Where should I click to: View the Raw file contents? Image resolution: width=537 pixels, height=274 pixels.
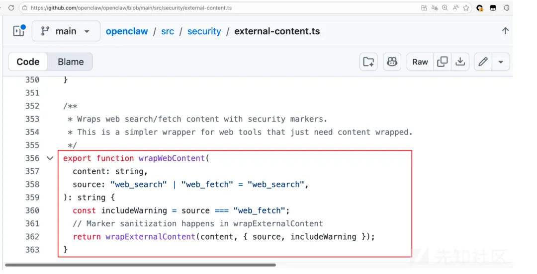pyautogui.click(x=420, y=62)
